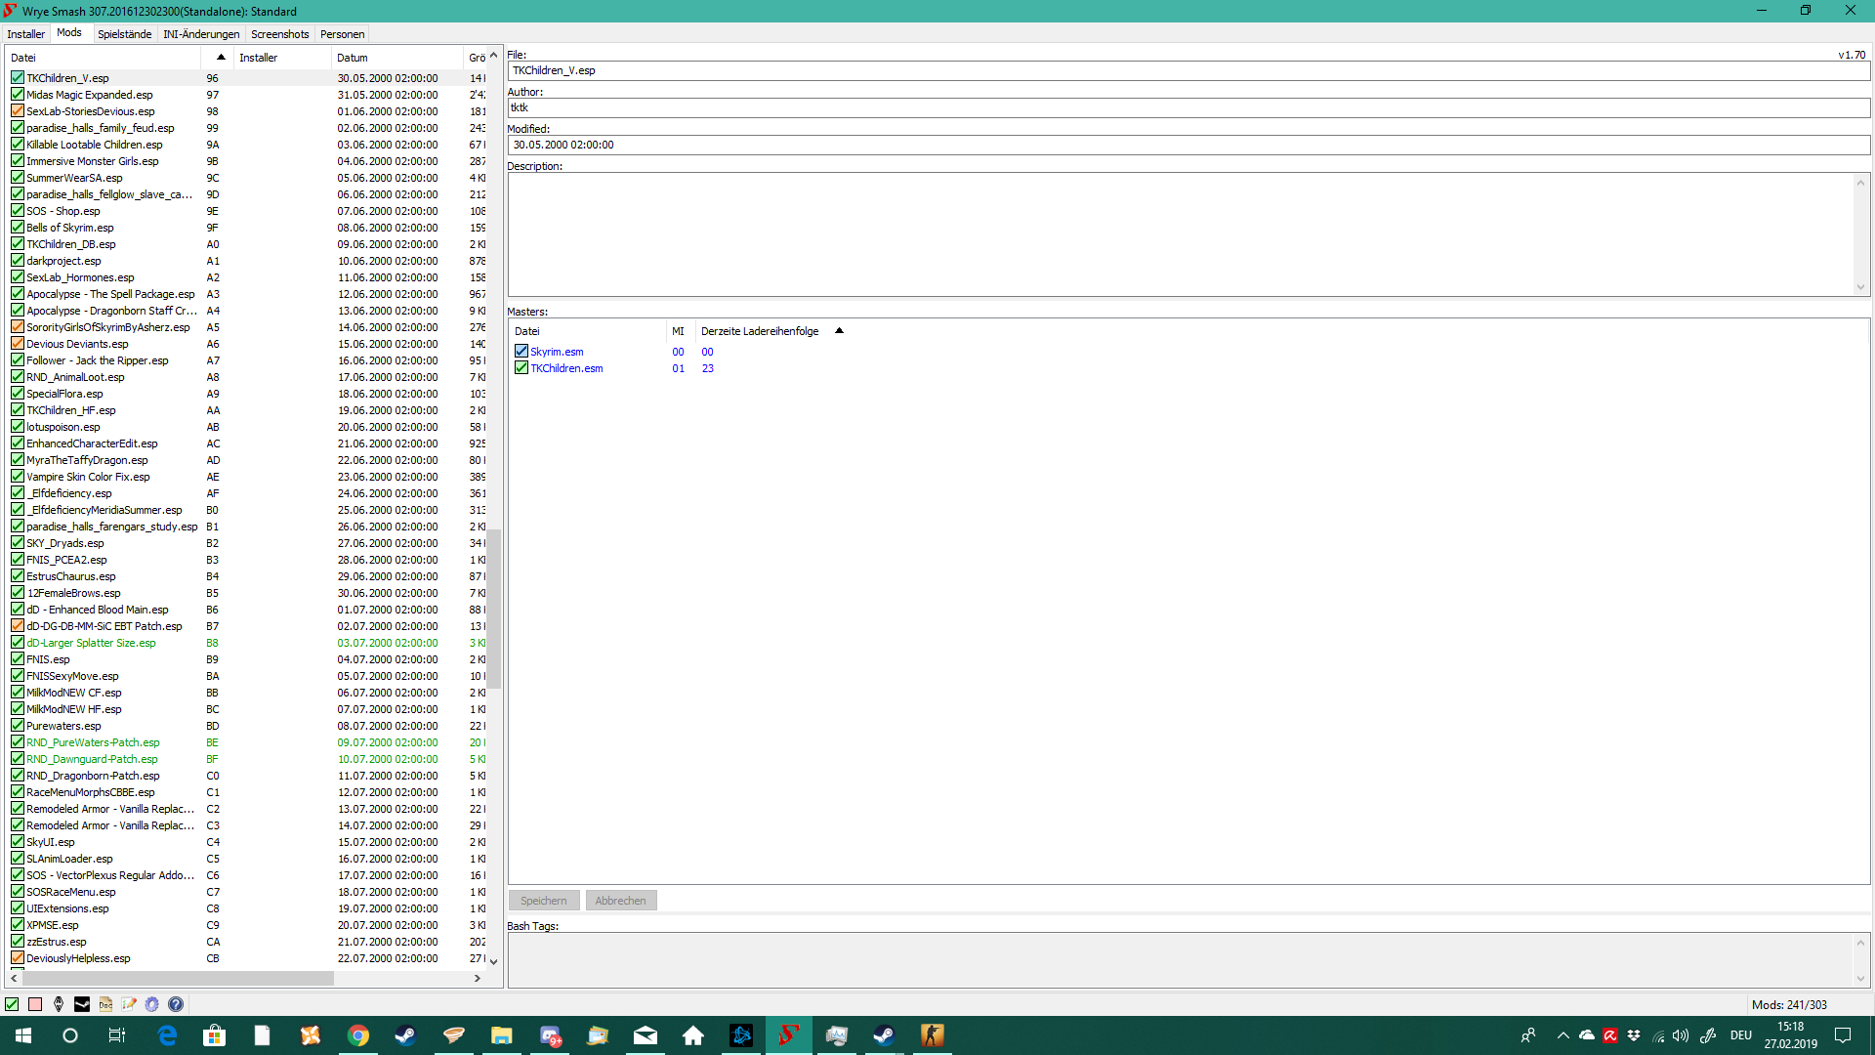This screenshot has width=1875, height=1055.
Task: Open Microsoft Edge from the taskbar
Action: coord(167,1035)
